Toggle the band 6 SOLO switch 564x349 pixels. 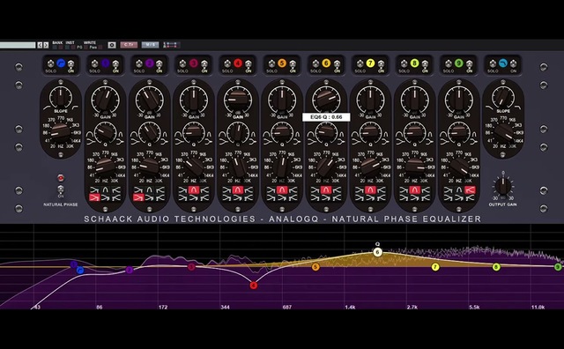point(315,64)
